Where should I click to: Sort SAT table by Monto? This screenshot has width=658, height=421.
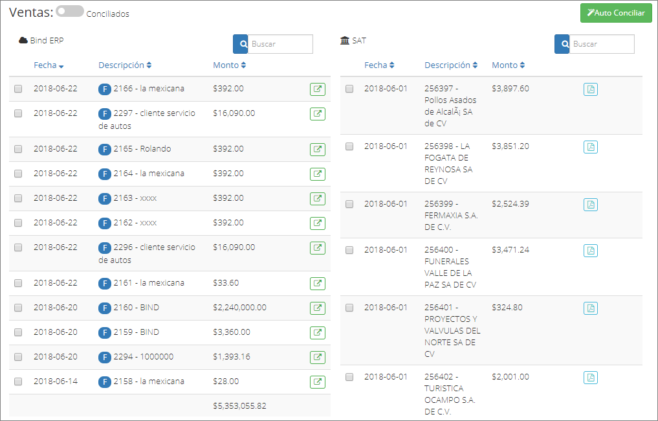[x=509, y=65]
